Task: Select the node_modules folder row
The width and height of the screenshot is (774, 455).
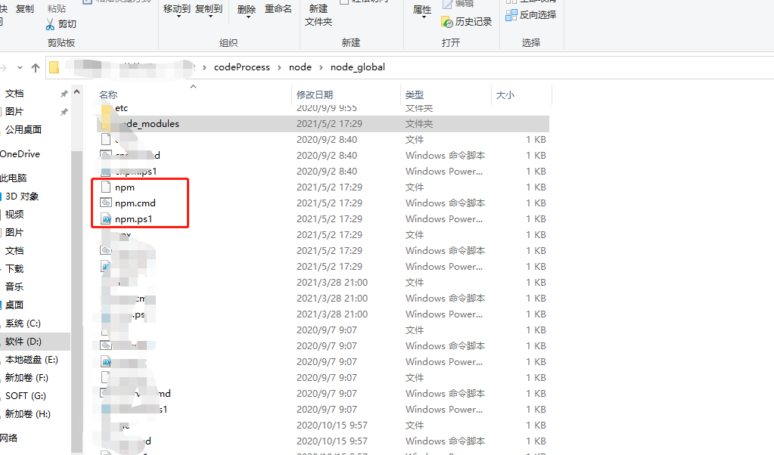Action: [x=323, y=124]
